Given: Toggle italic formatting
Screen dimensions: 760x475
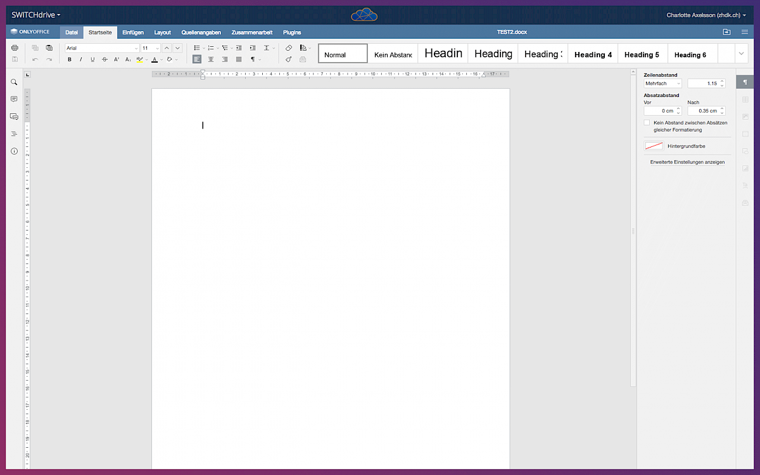Looking at the screenshot, I should coord(81,60).
